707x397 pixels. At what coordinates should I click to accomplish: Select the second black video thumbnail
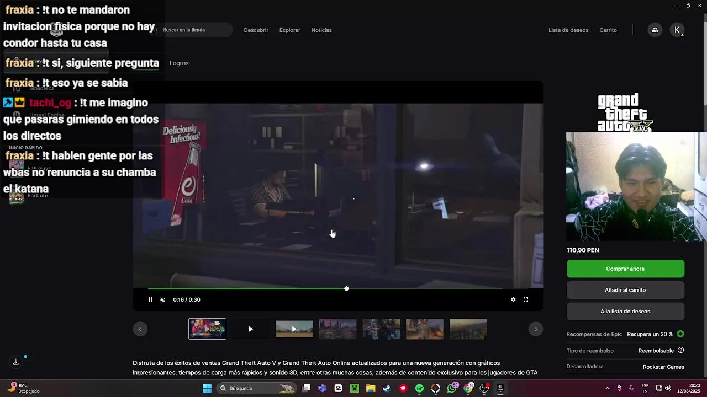pyautogui.click(x=251, y=329)
